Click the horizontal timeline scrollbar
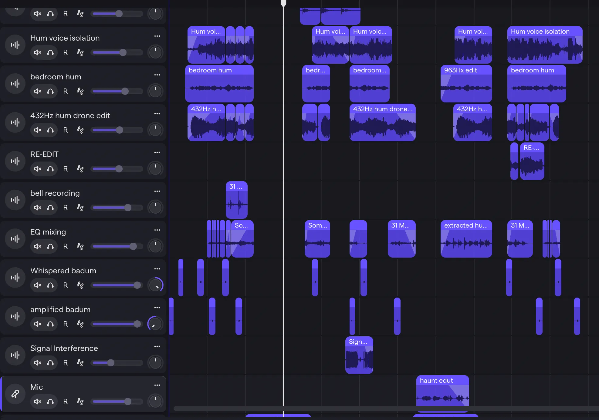Image resolution: width=599 pixels, height=420 pixels. 386,408
